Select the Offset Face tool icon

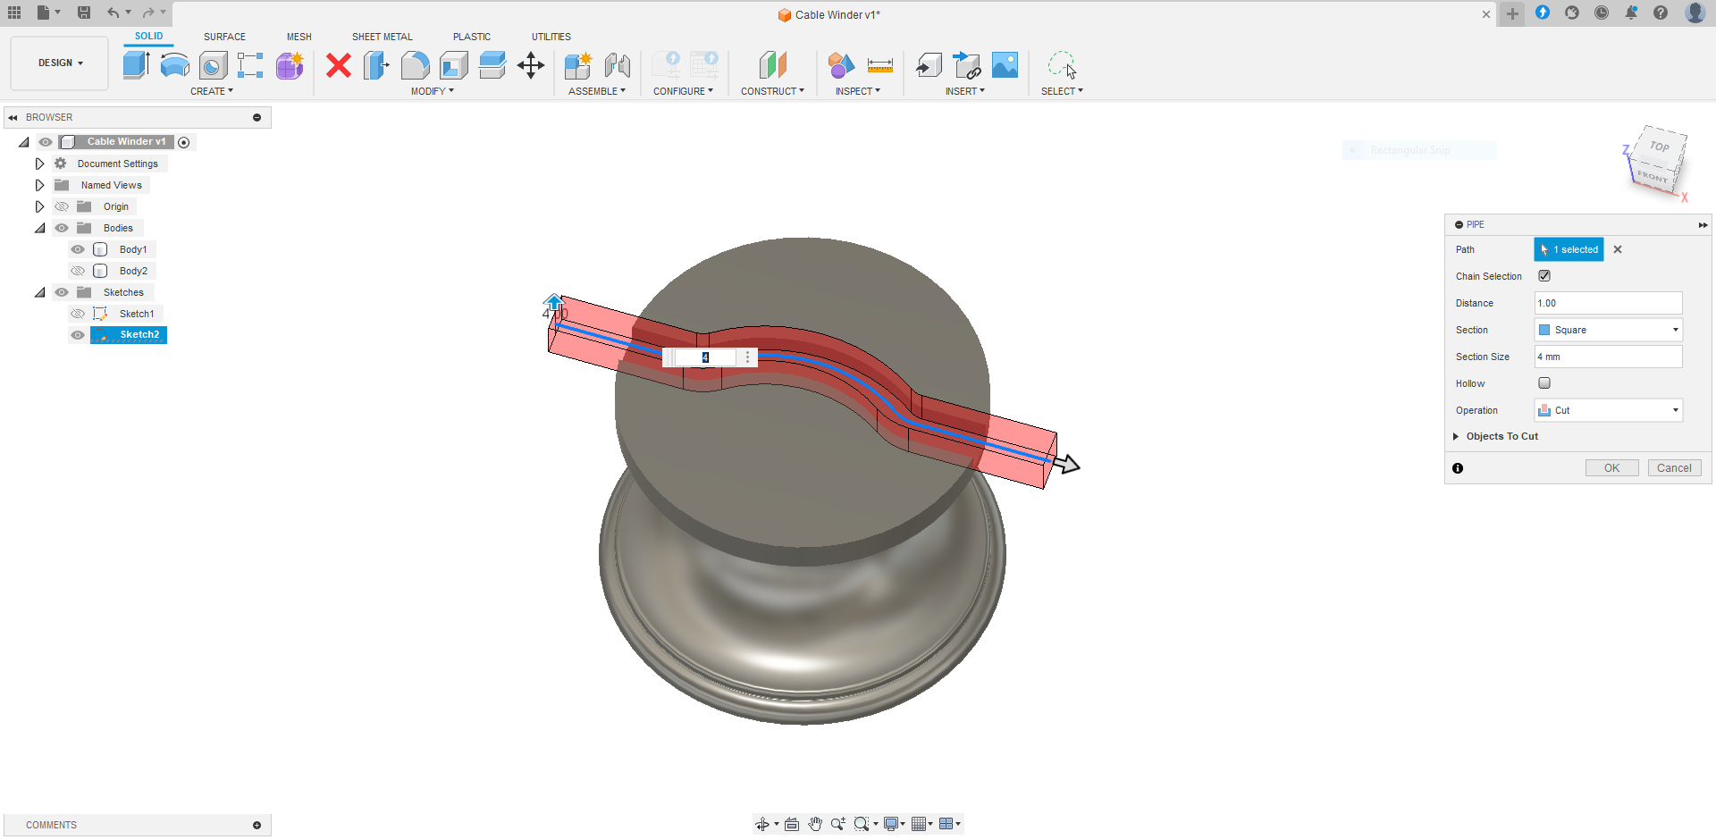[492, 65]
